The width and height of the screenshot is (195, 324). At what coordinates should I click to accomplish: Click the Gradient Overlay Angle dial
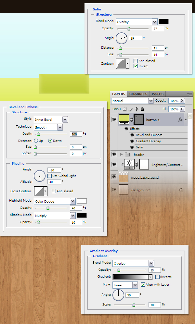118,295
